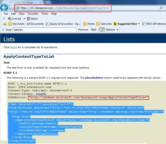Click the address bar search magnifier icon
Screen dimensions: 166x144
(161, 8)
